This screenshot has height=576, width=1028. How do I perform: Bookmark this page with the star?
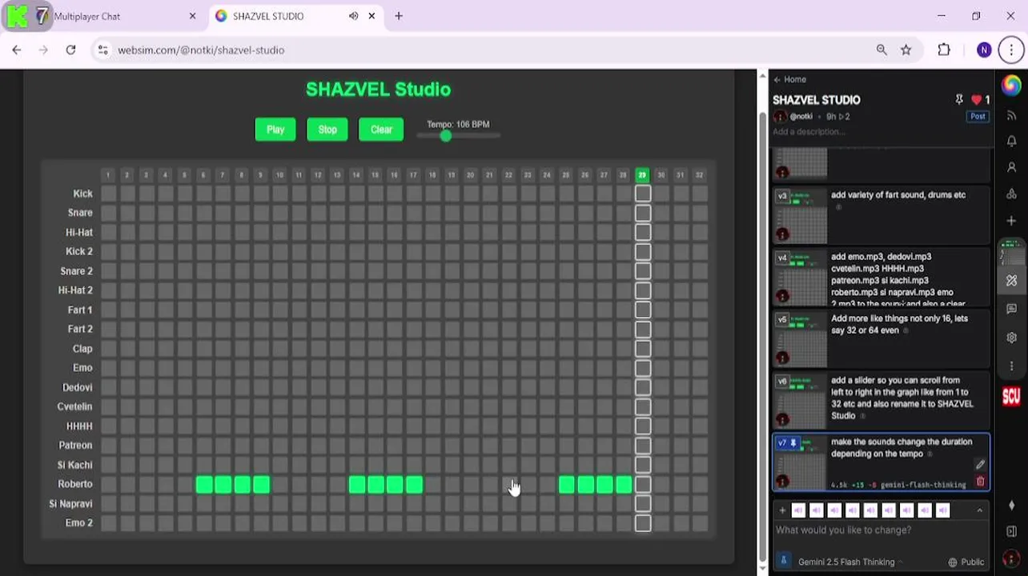(906, 50)
